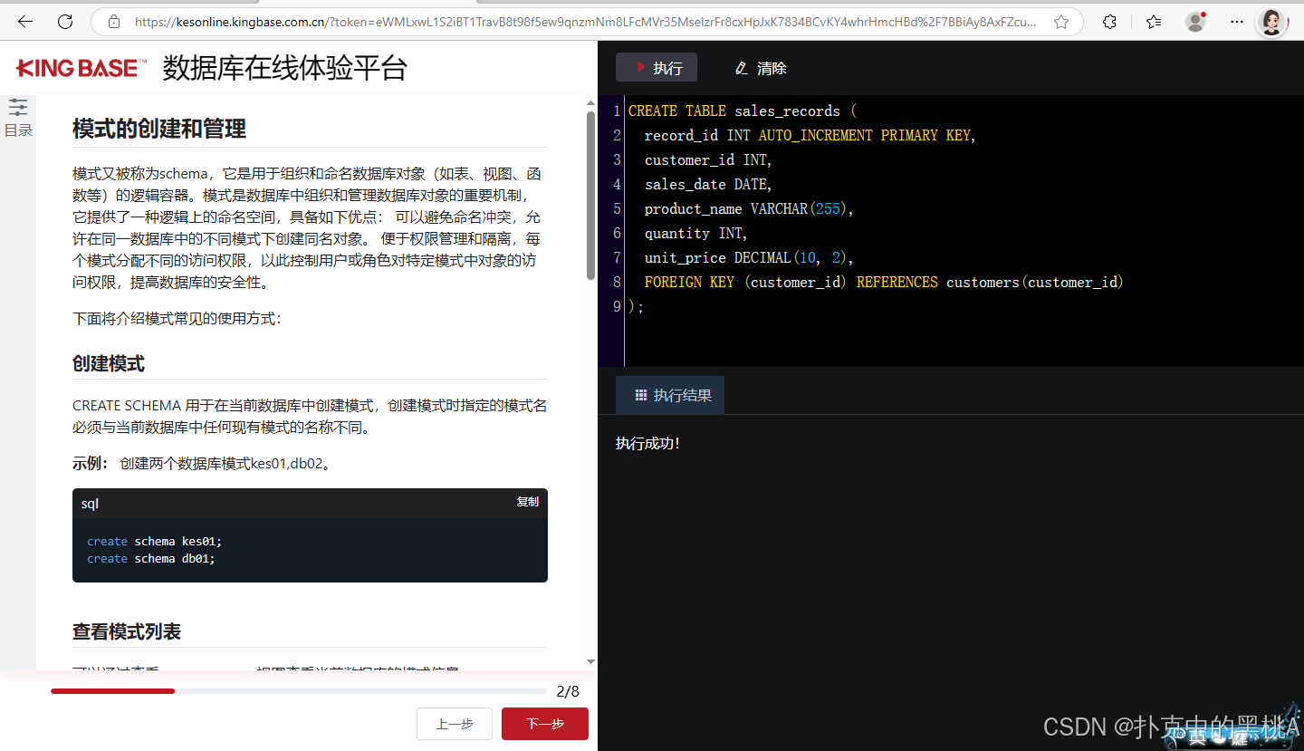Click the record_id INT AUTO_INCREMENT line
This screenshot has width=1304, height=751.
[x=810, y=136]
